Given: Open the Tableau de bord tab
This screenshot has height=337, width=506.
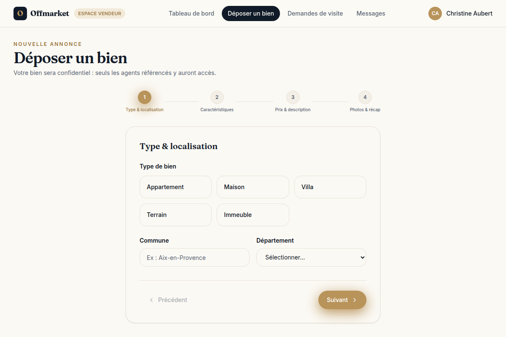Looking at the screenshot, I should (191, 13).
